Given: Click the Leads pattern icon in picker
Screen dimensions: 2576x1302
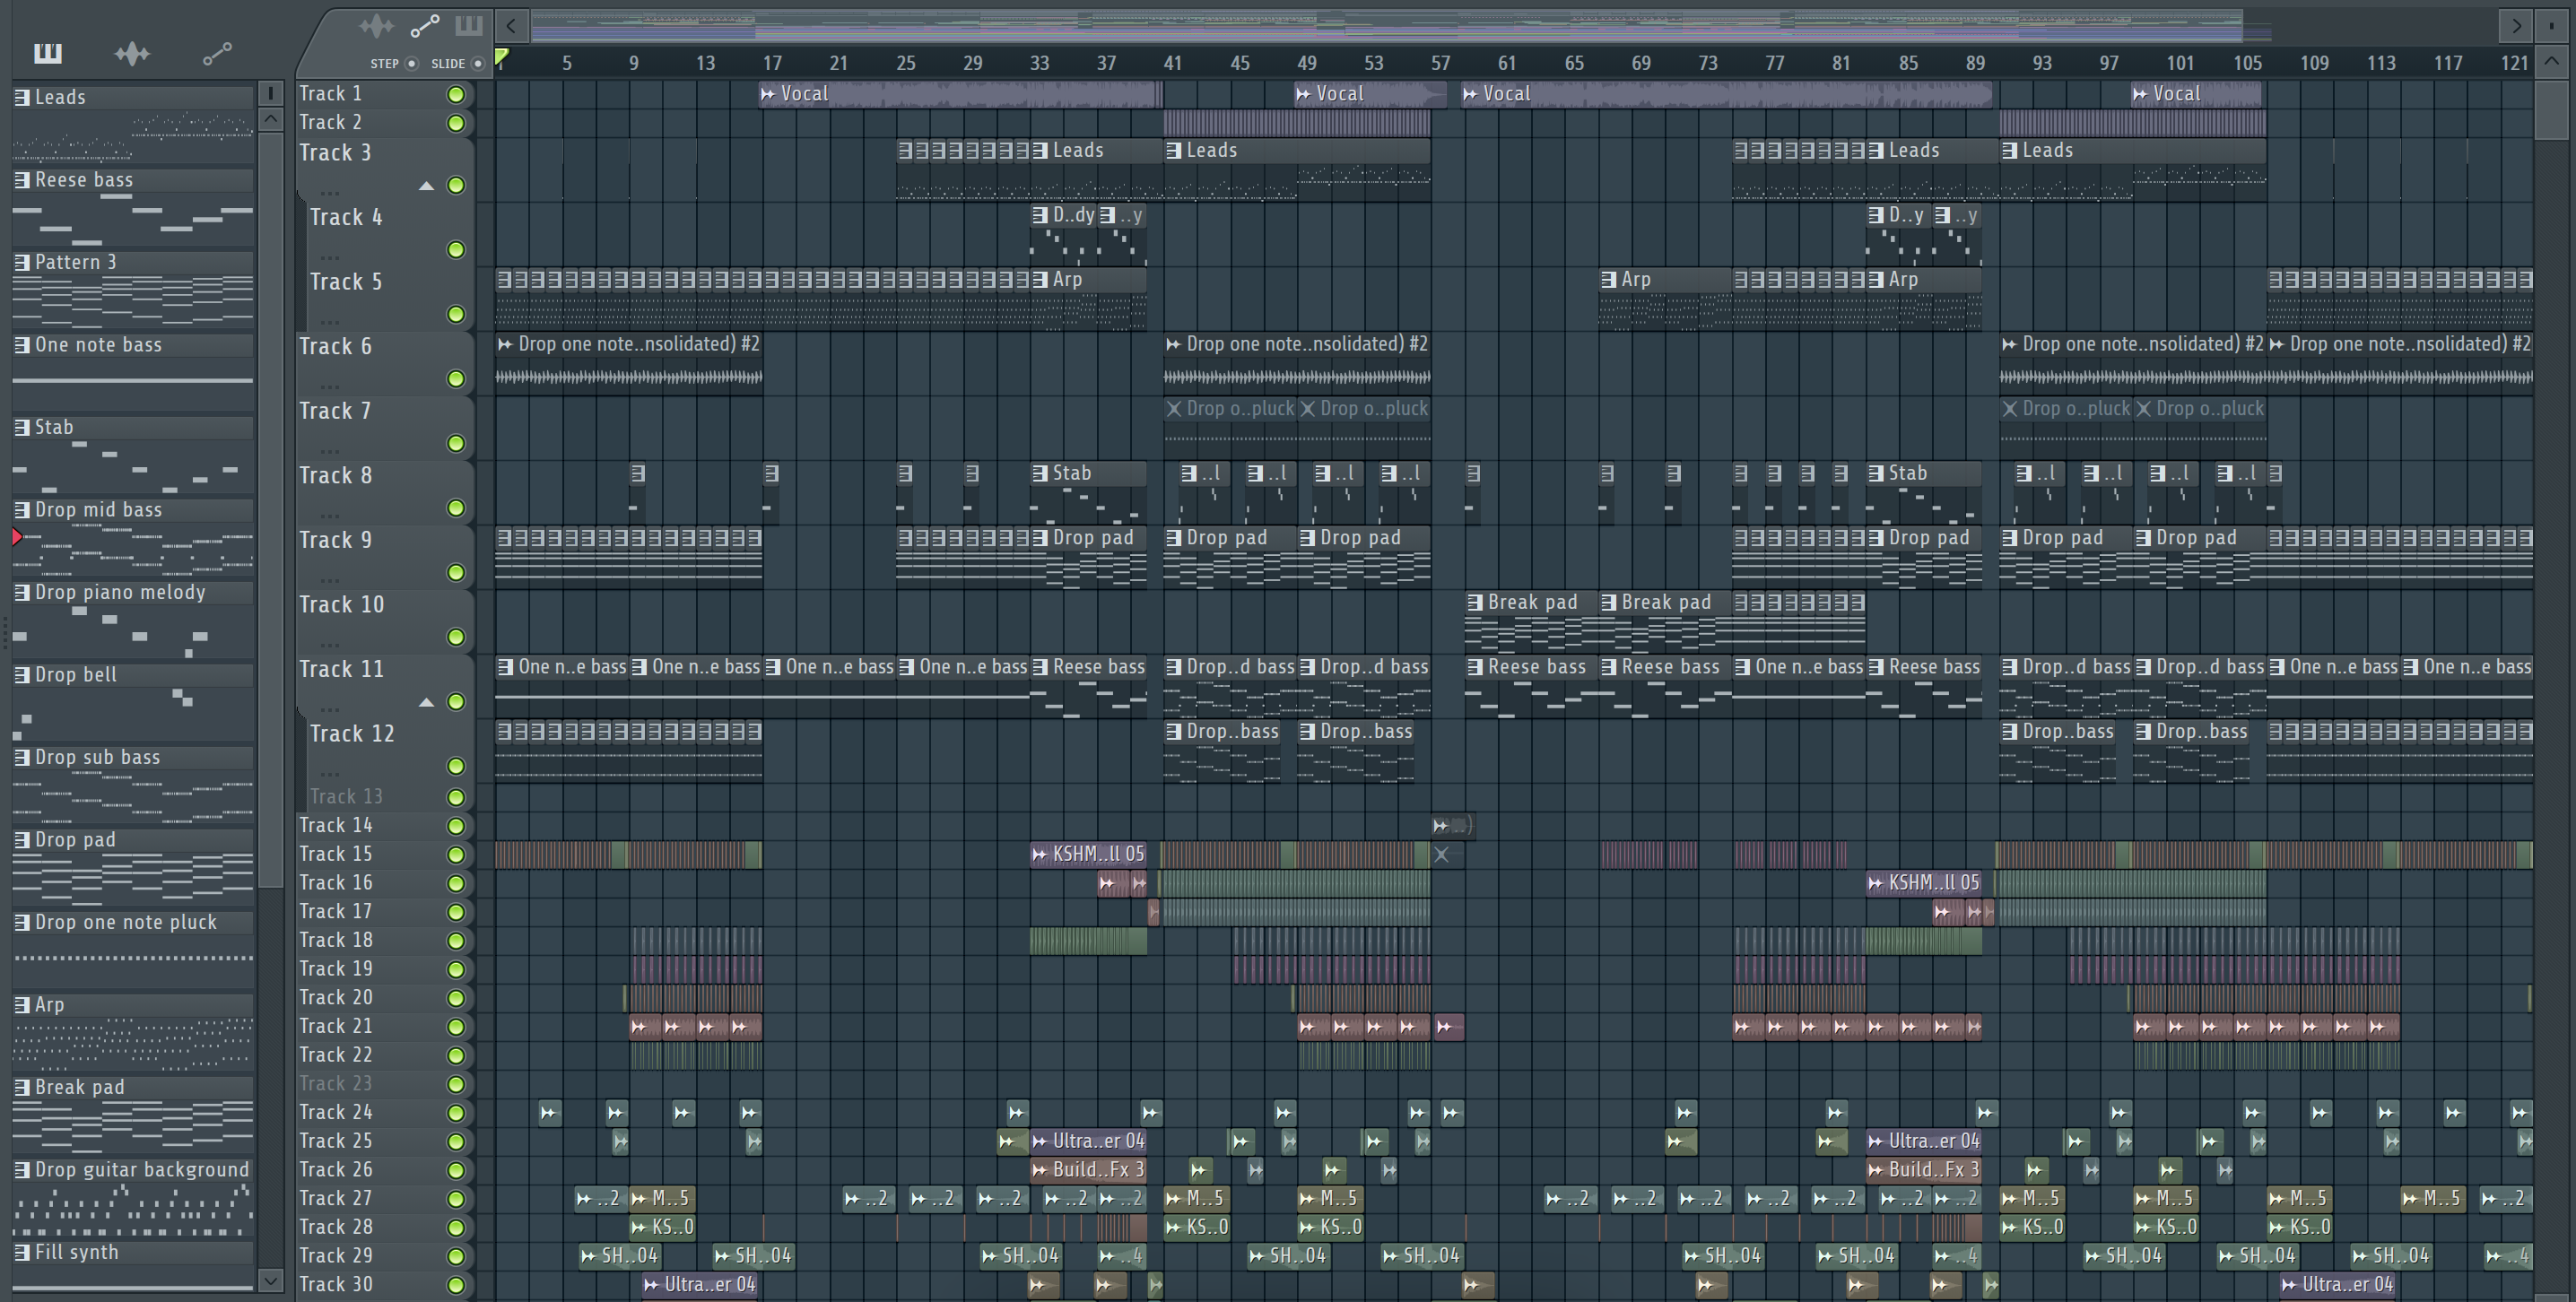Looking at the screenshot, I should point(22,97).
